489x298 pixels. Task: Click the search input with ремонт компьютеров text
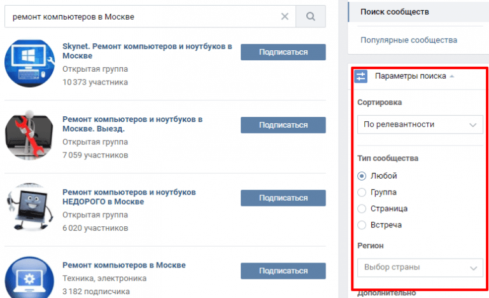coord(142,17)
